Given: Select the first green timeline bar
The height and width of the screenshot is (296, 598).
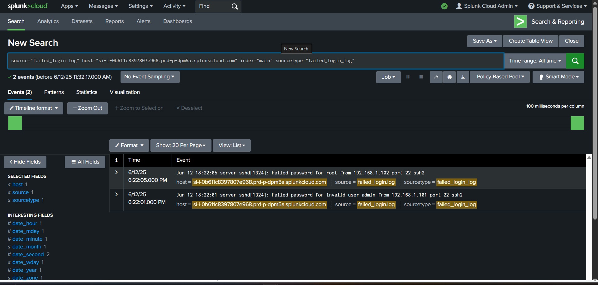Looking at the screenshot, I should (x=15, y=123).
